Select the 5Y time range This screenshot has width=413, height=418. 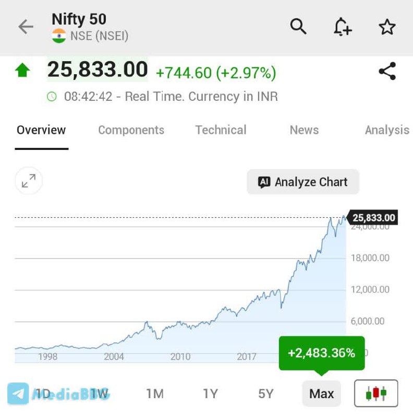[x=266, y=393]
